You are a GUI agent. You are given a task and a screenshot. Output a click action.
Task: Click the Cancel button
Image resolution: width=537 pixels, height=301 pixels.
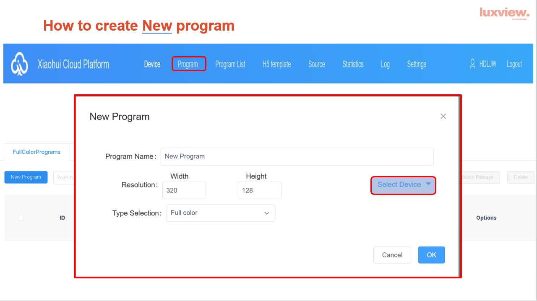pos(392,255)
